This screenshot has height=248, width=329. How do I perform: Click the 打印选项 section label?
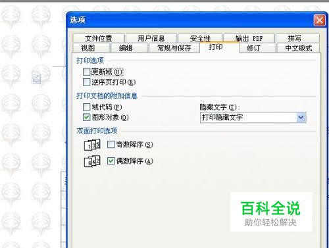point(90,61)
